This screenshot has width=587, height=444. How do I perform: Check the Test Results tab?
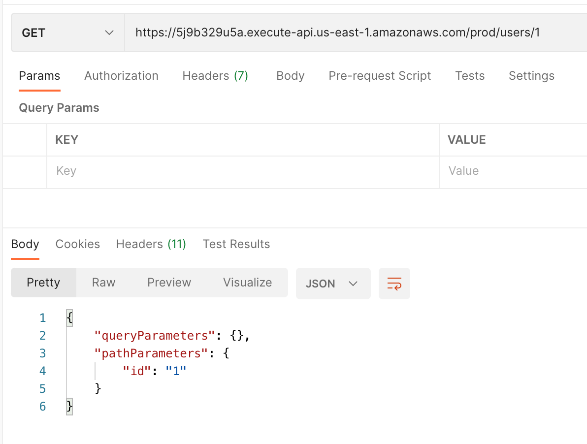coord(236,244)
